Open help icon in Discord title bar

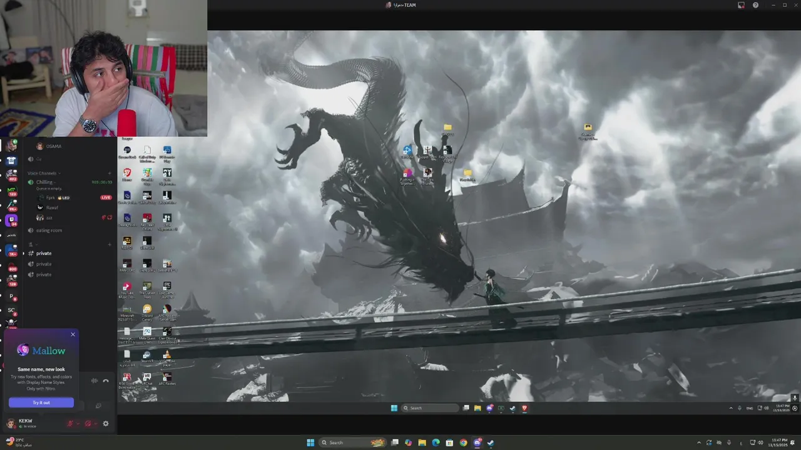pyautogui.click(x=755, y=5)
